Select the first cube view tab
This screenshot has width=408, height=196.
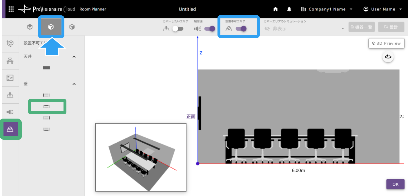(30, 27)
